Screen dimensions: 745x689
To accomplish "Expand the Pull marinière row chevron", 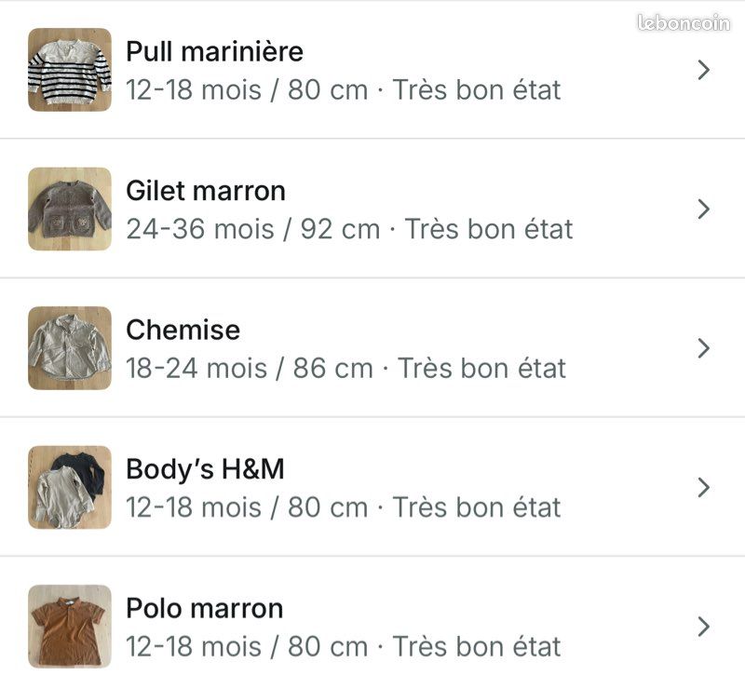I will [x=702, y=70].
